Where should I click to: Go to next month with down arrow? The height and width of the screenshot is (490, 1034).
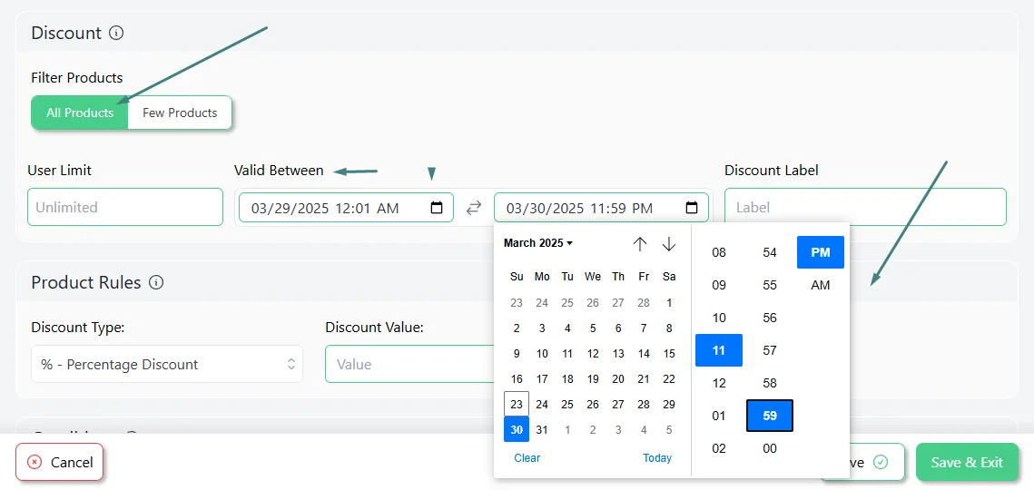[669, 244]
